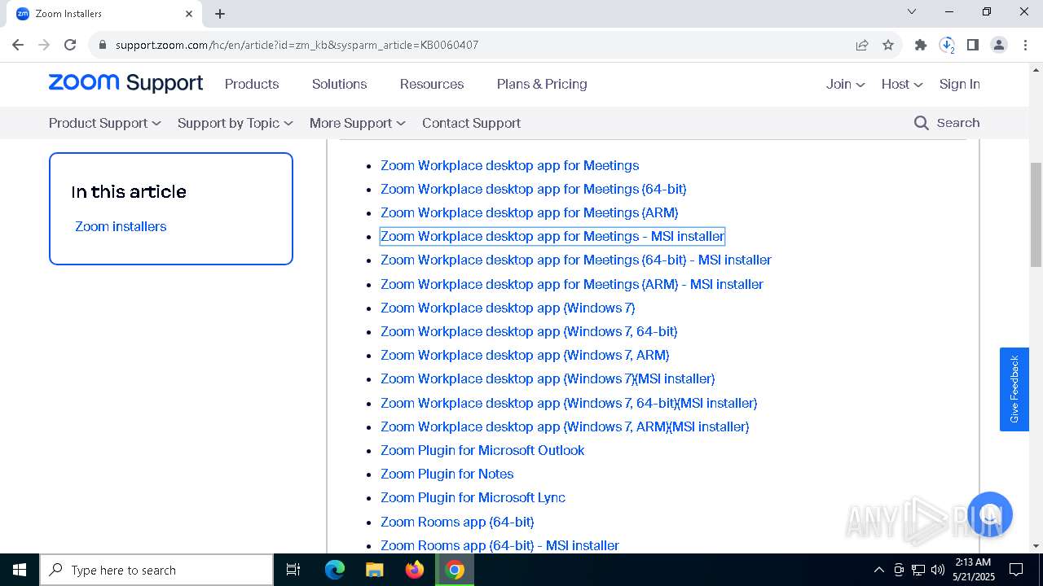Download Windows 7, 64-bit (MSI installer)
Image resolution: width=1043 pixels, height=586 pixels.
[569, 403]
